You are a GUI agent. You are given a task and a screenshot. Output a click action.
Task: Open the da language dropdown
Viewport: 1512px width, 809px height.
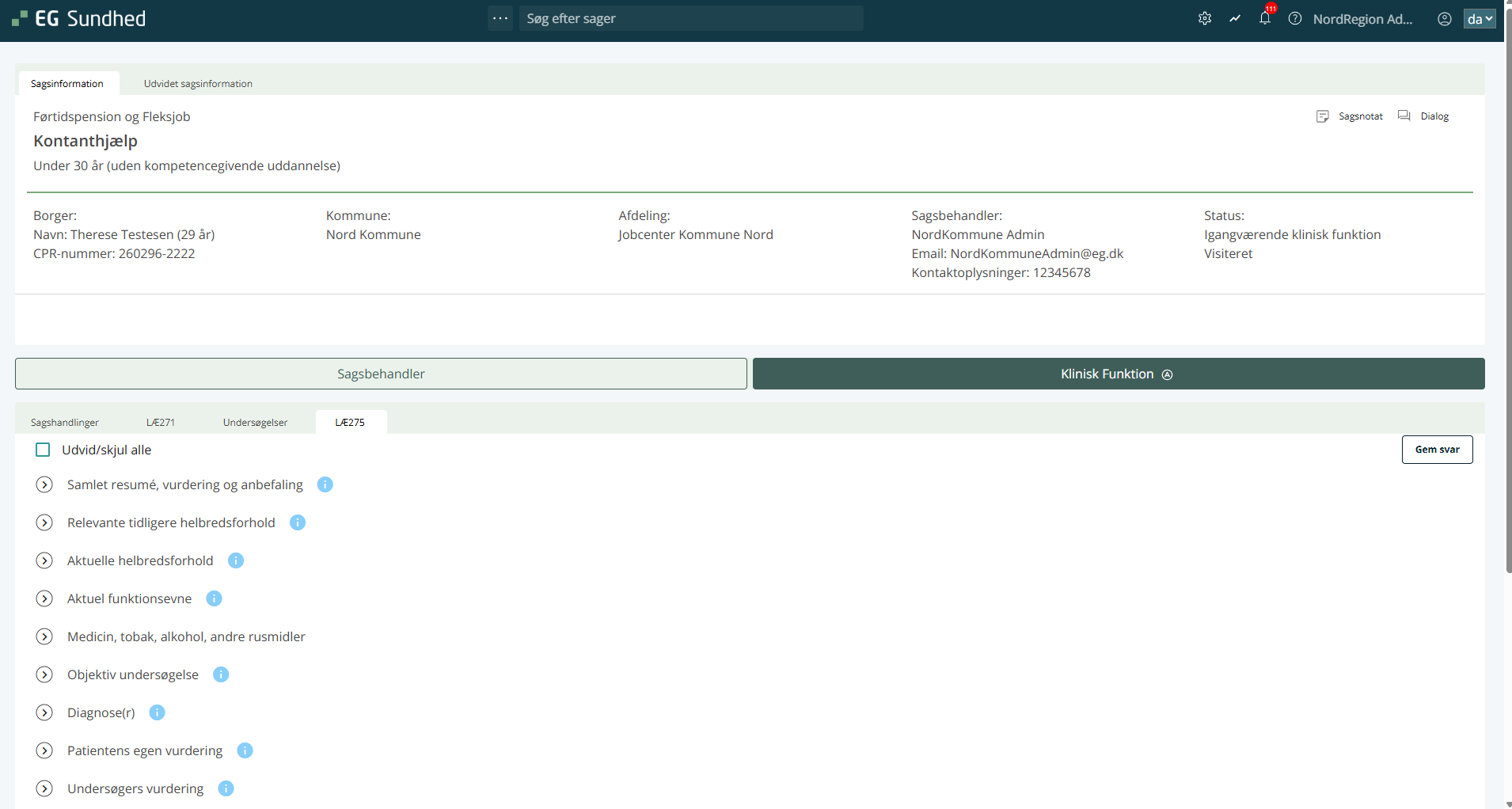click(1479, 19)
